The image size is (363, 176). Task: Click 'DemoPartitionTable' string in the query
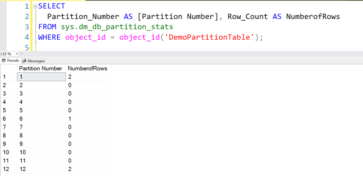[x=210, y=37]
